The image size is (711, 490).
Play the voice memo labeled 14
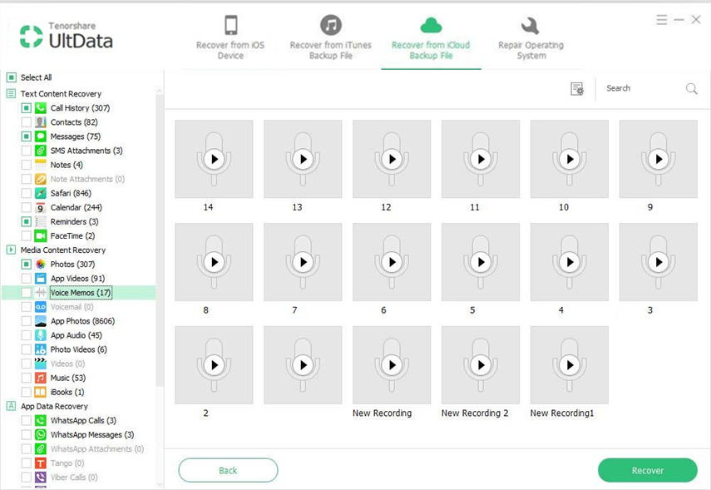(214, 159)
